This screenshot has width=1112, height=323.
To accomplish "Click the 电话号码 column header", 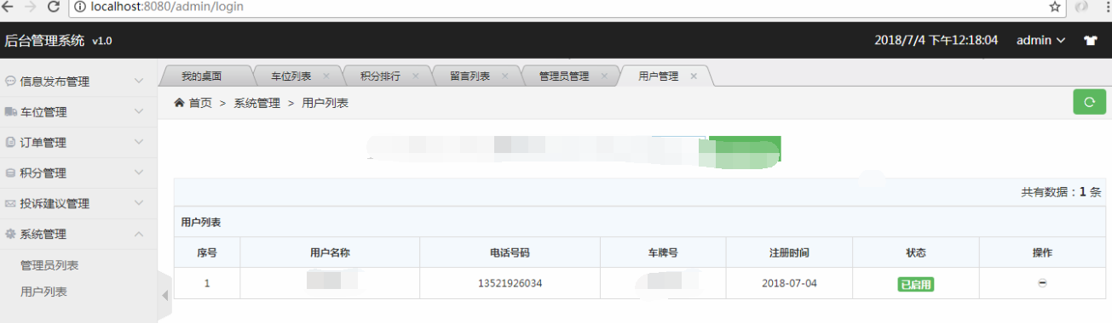I will tap(510, 252).
